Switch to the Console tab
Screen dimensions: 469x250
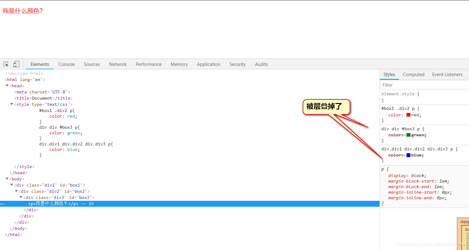tap(67, 64)
